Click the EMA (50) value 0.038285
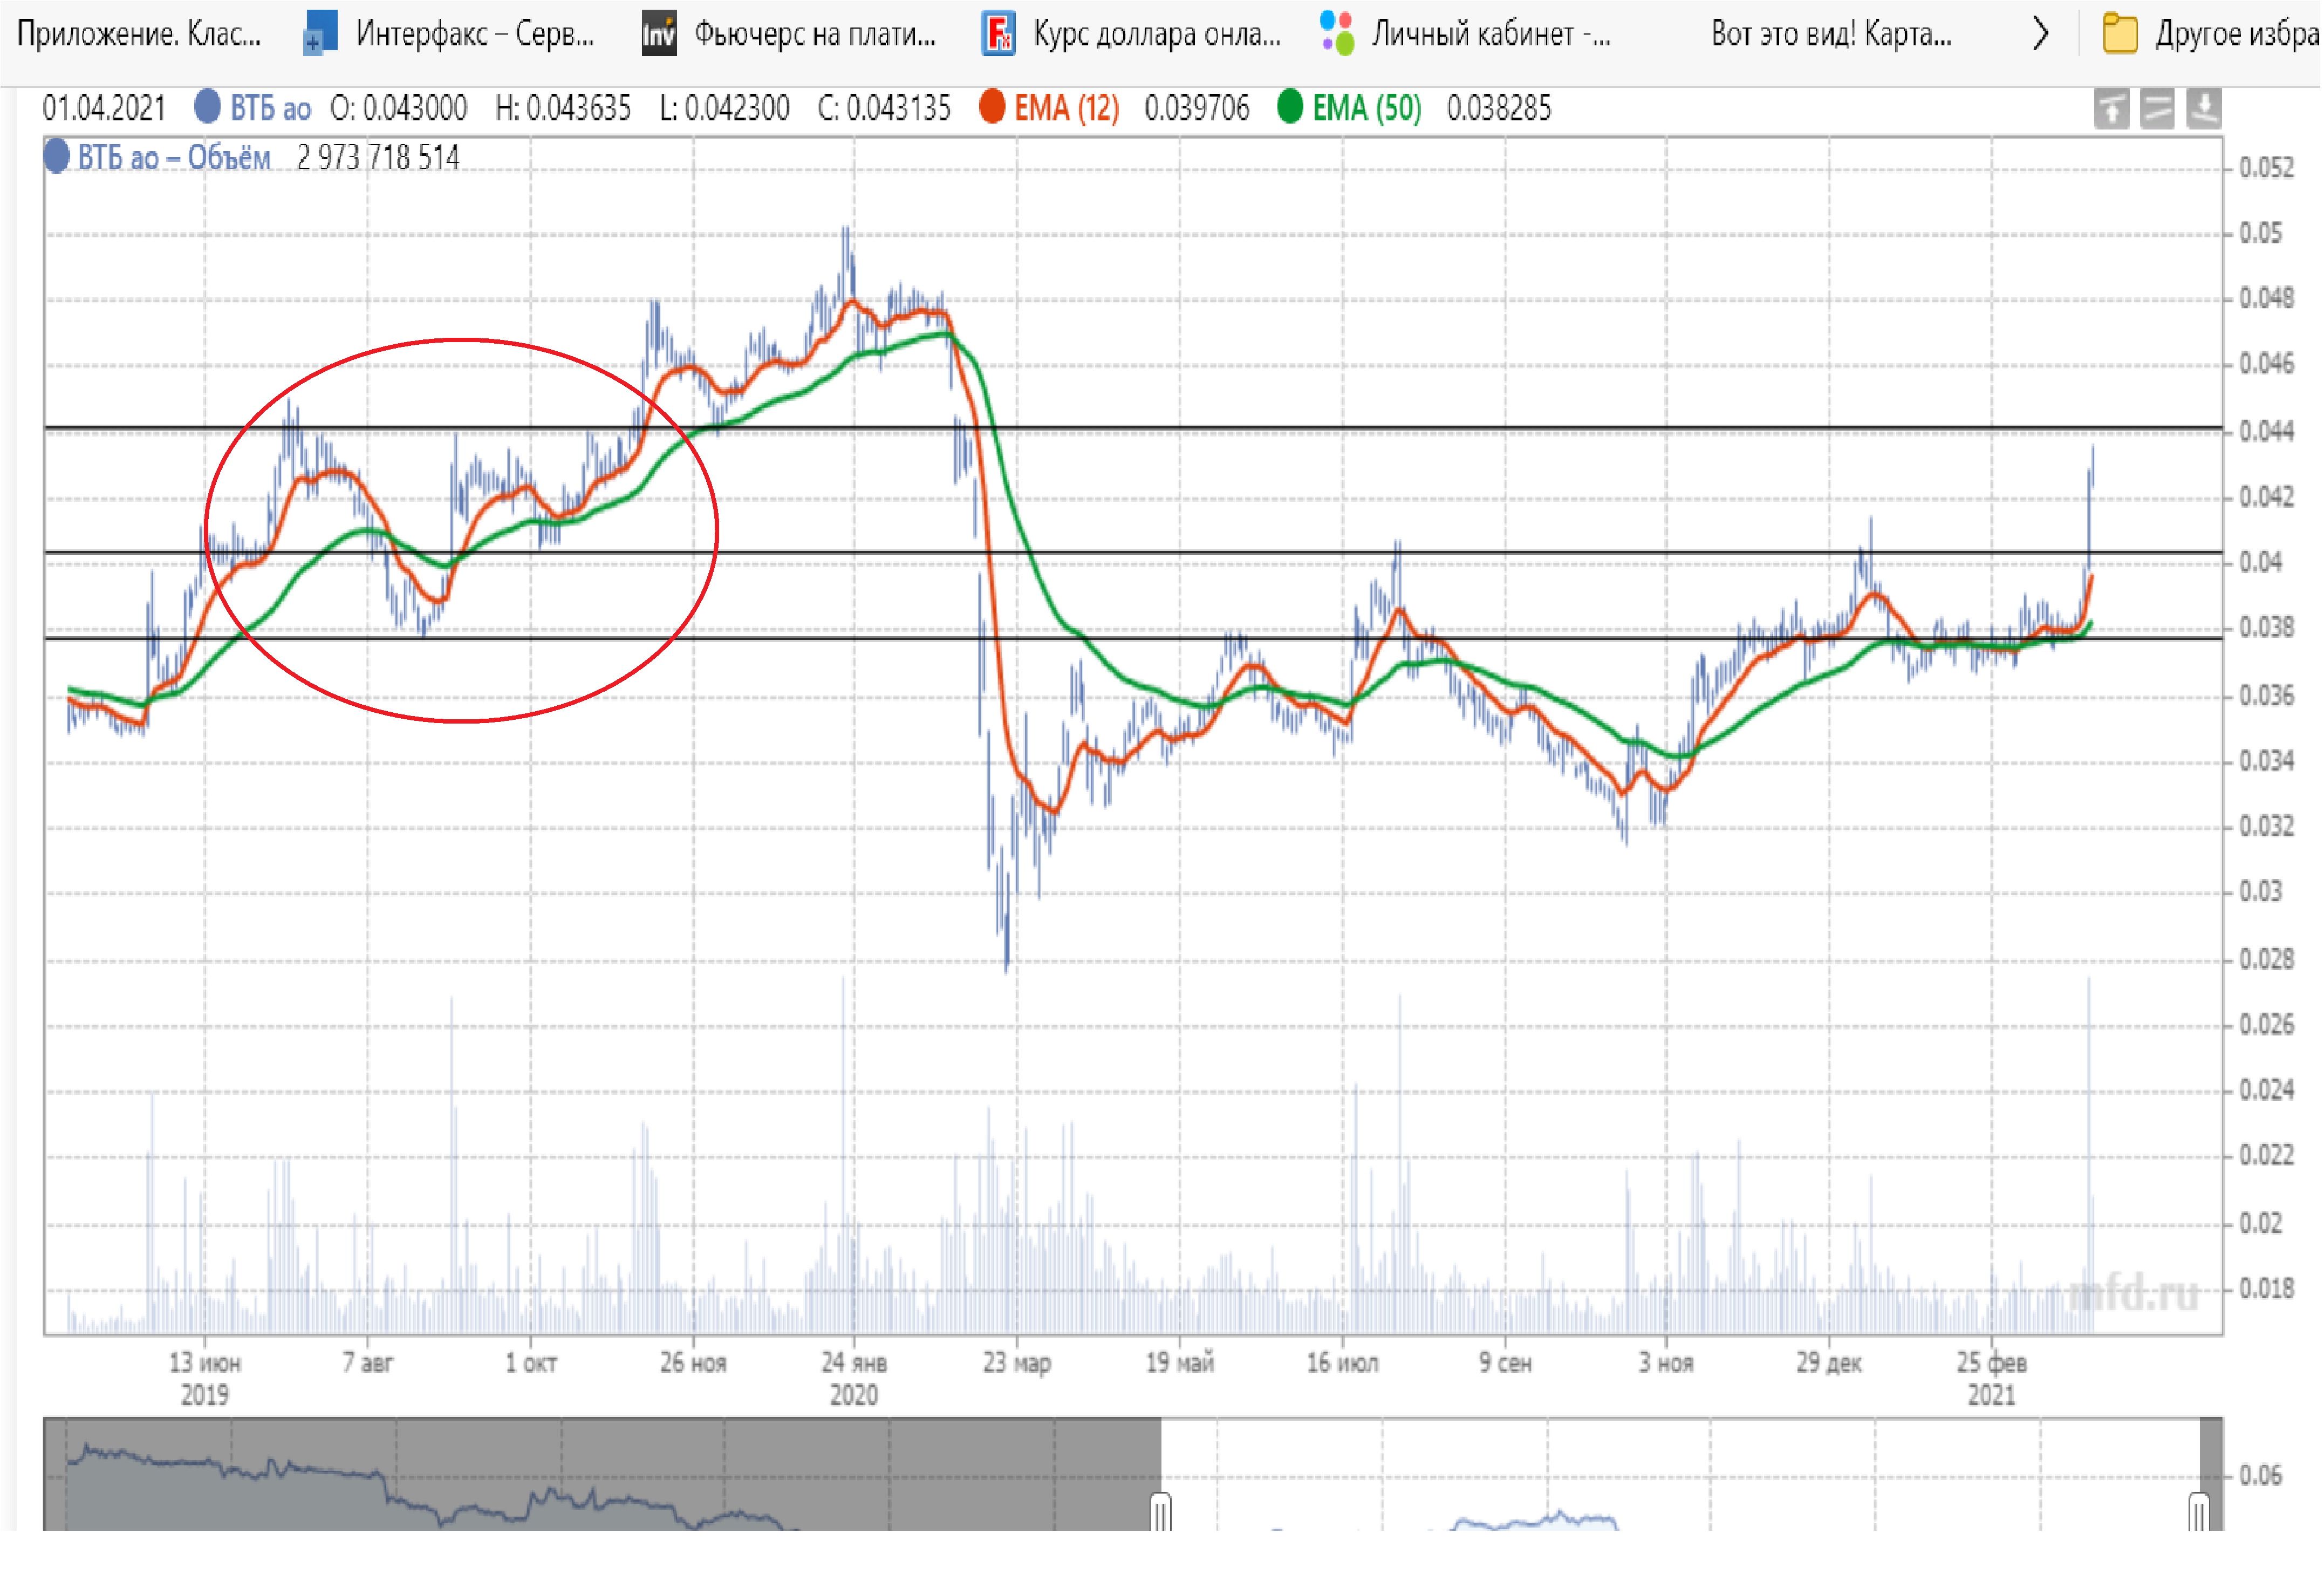Image resolution: width=2324 pixels, height=1595 pixels. pyautogui.click(x=1499, y=108)
